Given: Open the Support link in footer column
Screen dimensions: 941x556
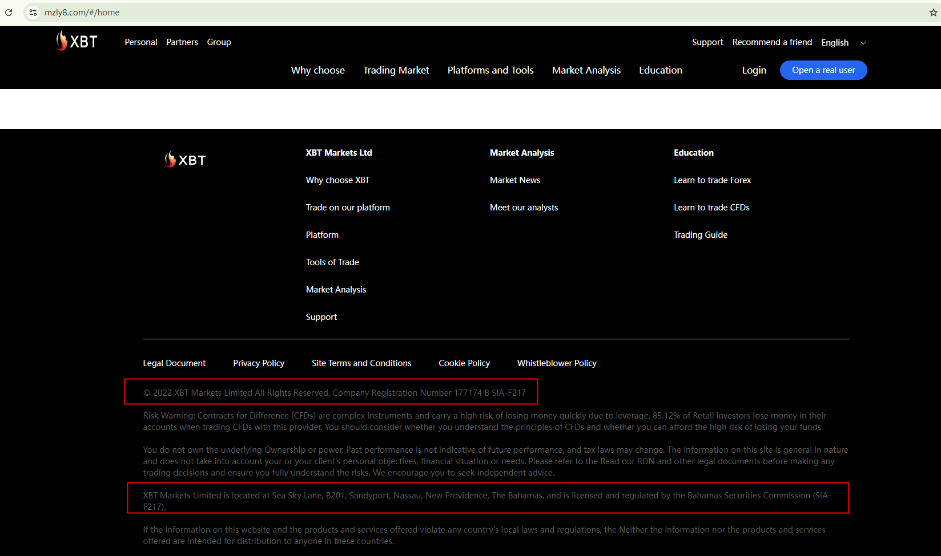Looking at the screenshot, I should [321, 317].
